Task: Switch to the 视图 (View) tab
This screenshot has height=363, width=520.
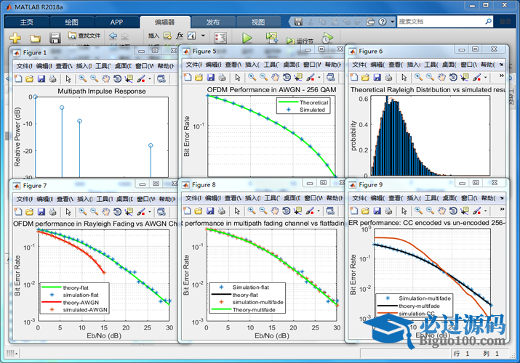Action: tap(258, 23)
